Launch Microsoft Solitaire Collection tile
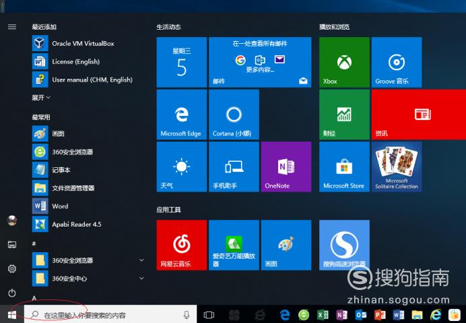The width and height of the screenshot is (466, 323). [x=397, y=167]
